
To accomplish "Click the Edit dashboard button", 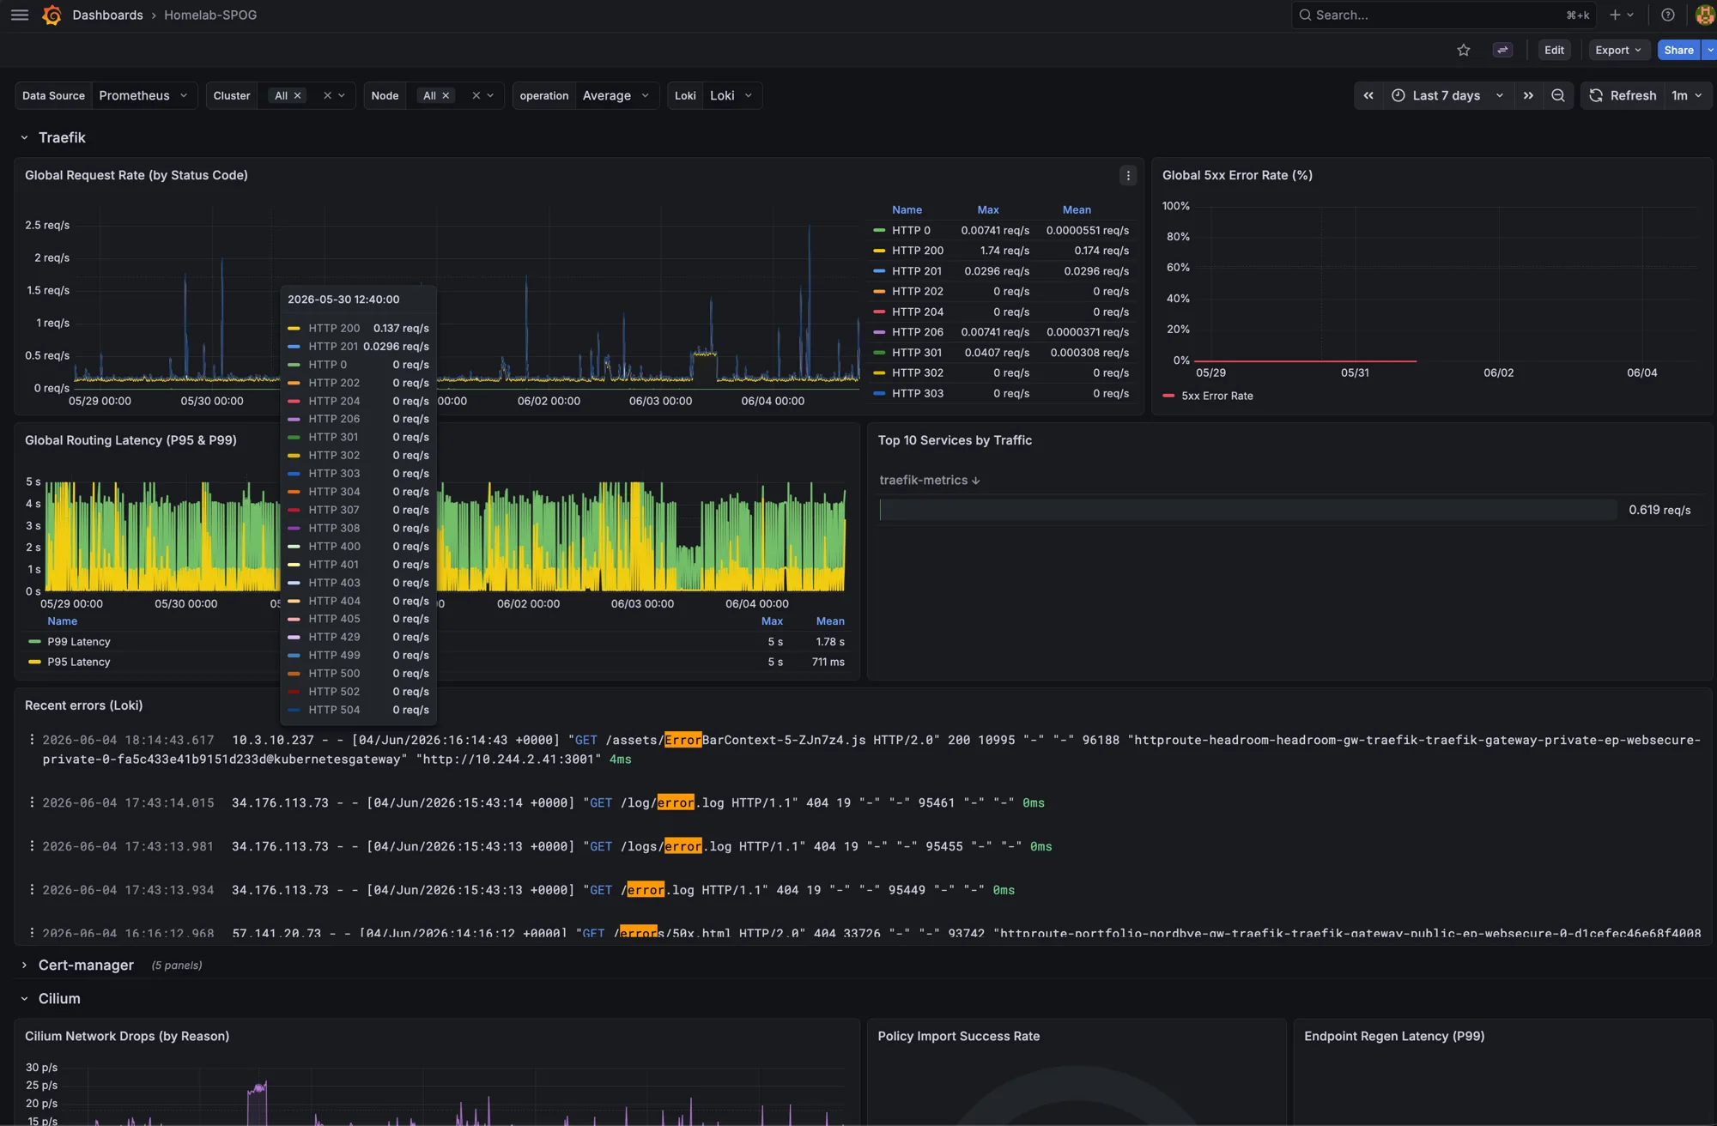I will coord(1554,50).
